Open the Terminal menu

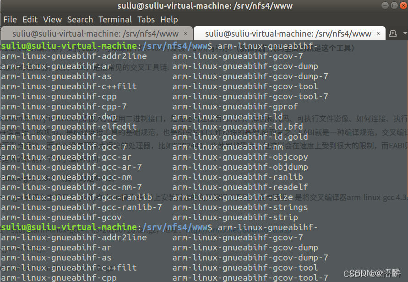tap(115, 20)
